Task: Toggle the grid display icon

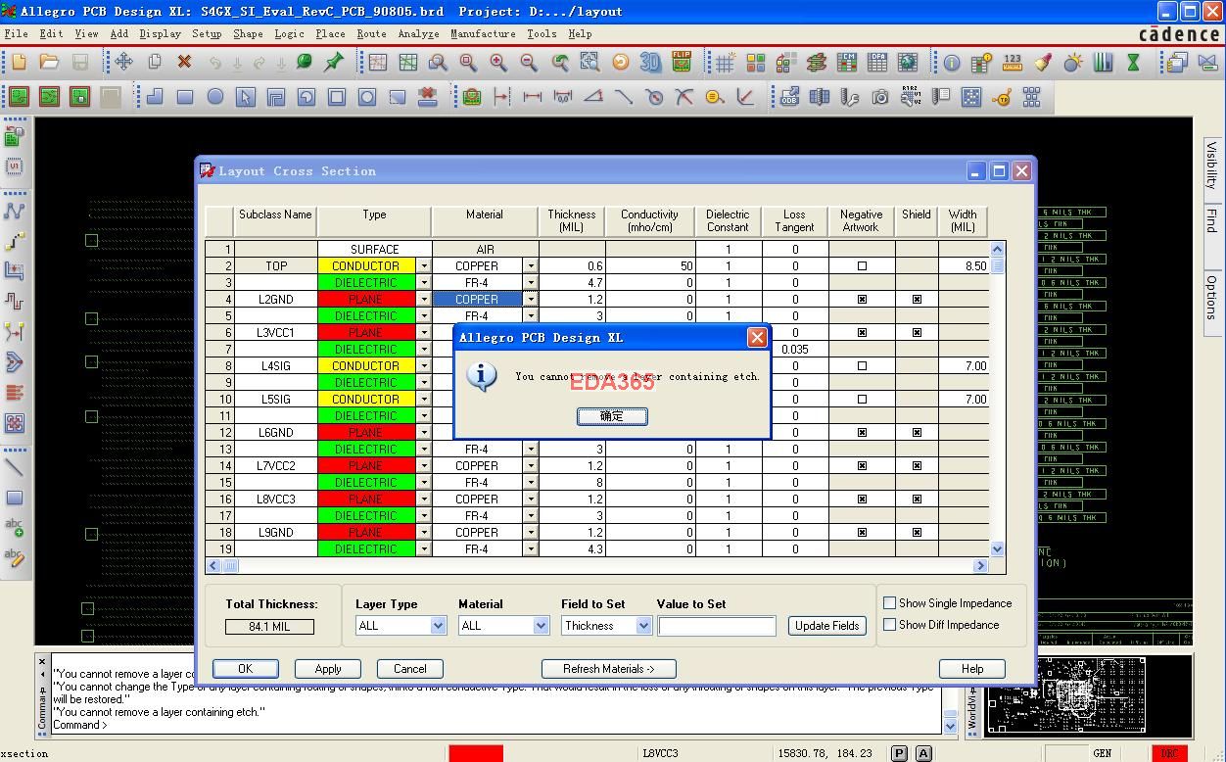Action: pyautogui.click(x=725, y=62)
